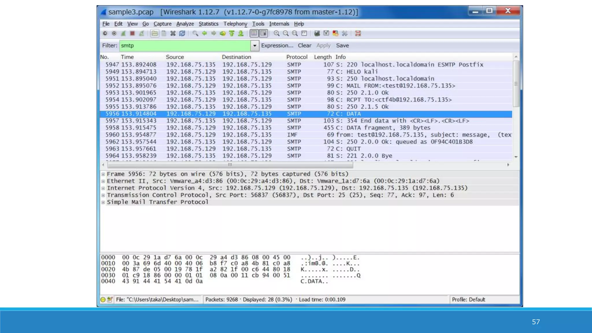Expand the Transmission Control Protocol tree

103,195
